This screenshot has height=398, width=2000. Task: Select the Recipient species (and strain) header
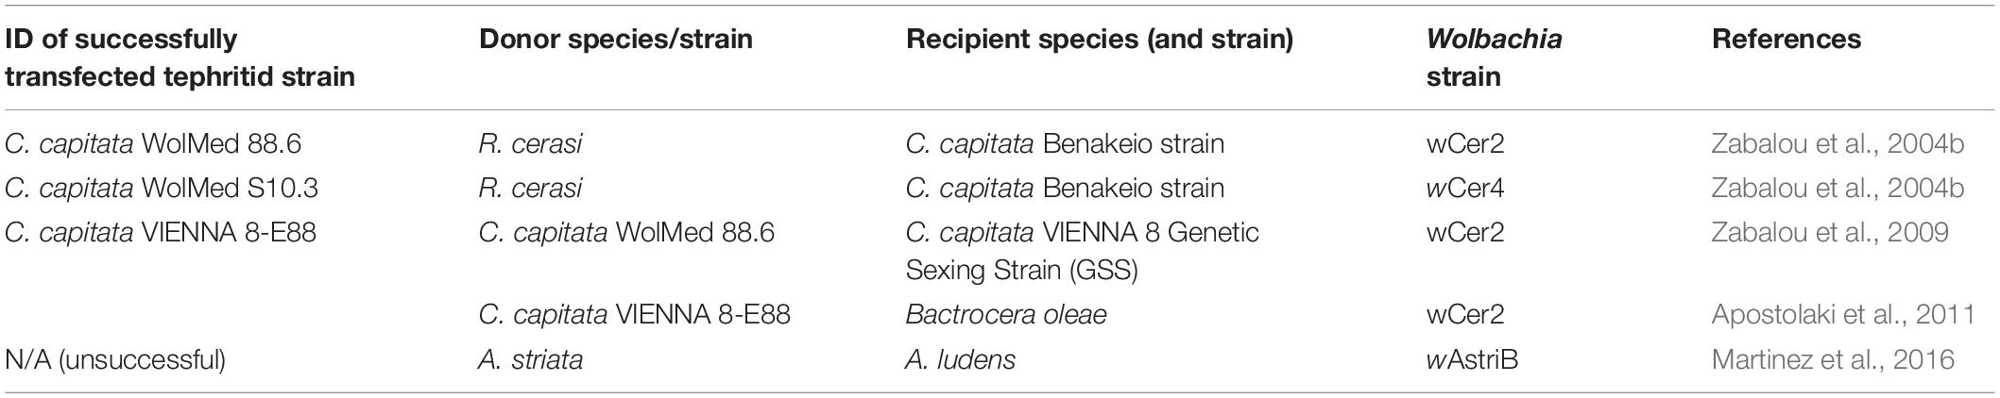1099,39
